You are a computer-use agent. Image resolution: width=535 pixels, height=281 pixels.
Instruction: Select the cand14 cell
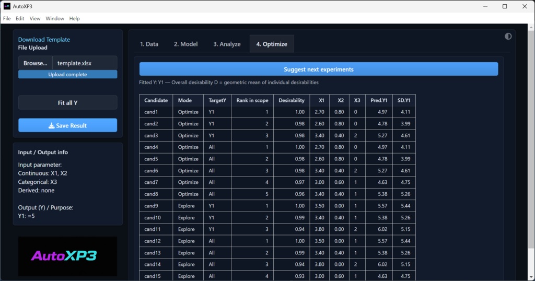156,264
